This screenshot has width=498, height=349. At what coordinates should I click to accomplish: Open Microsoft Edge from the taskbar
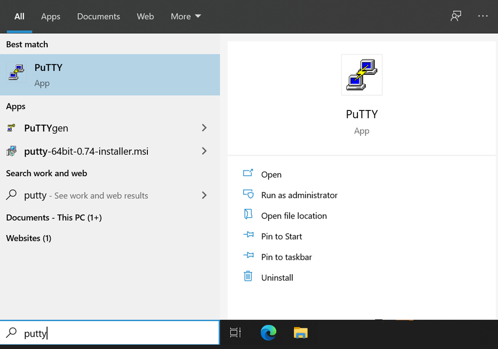[x=268, y=333]
